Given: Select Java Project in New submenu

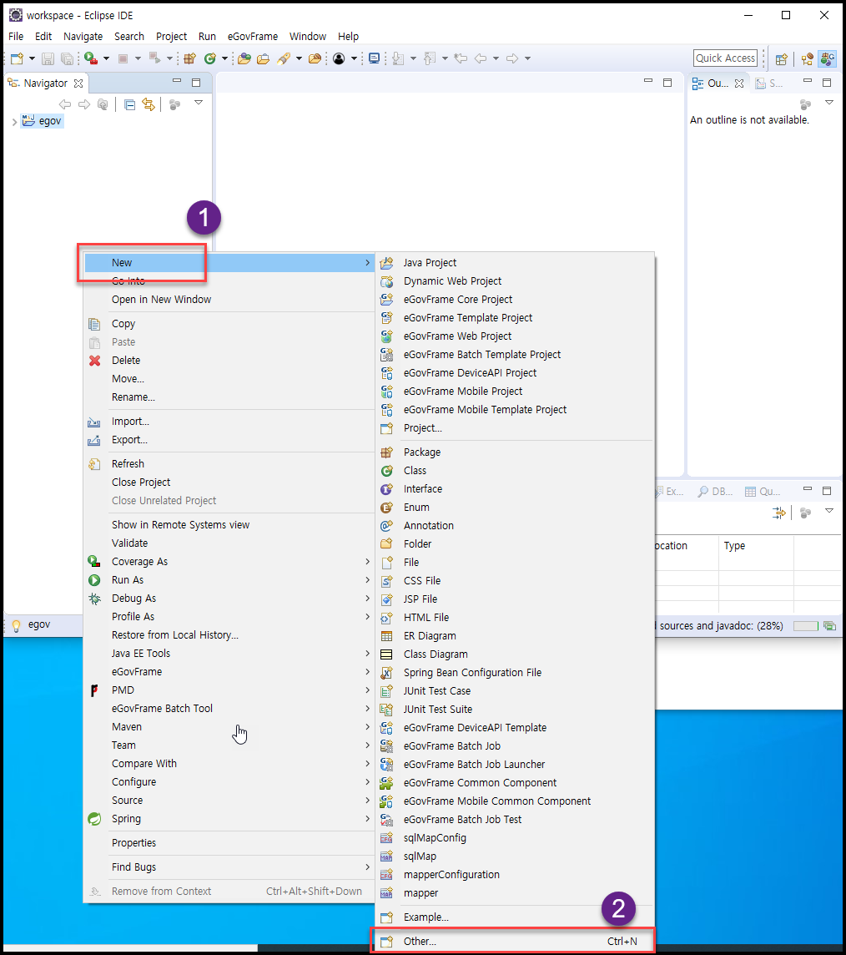Looking at the screenshot, I should click(x=515, y=263).
